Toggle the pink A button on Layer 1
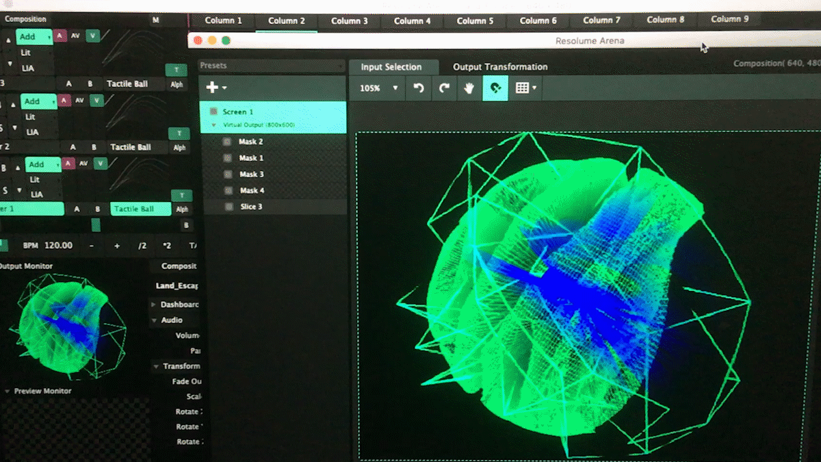821x462 pixels. tap(68, 163)
